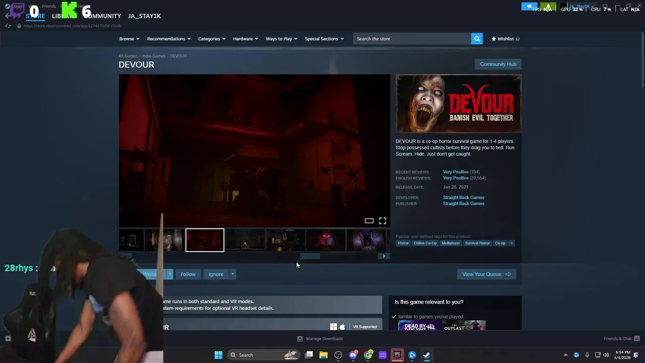Image resolution: width=645 pixels, height=363 pixels.
Task: Open Straight Back Games developer link
Action: [464, 198]
